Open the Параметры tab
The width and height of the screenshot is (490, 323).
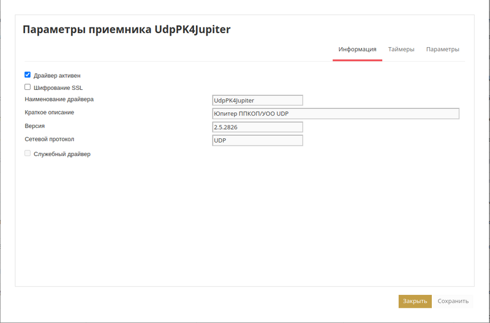point(443,49)
